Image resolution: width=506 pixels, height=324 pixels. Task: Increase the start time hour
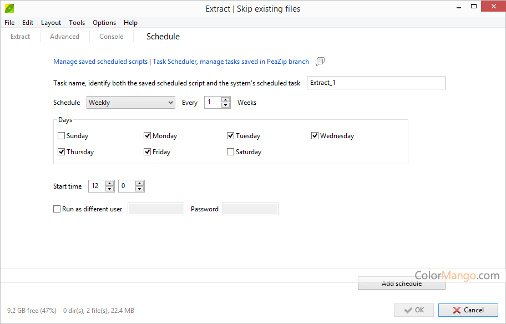pos(110,183)
